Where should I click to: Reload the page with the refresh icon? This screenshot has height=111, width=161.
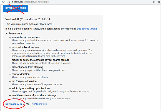coord(4,2)
